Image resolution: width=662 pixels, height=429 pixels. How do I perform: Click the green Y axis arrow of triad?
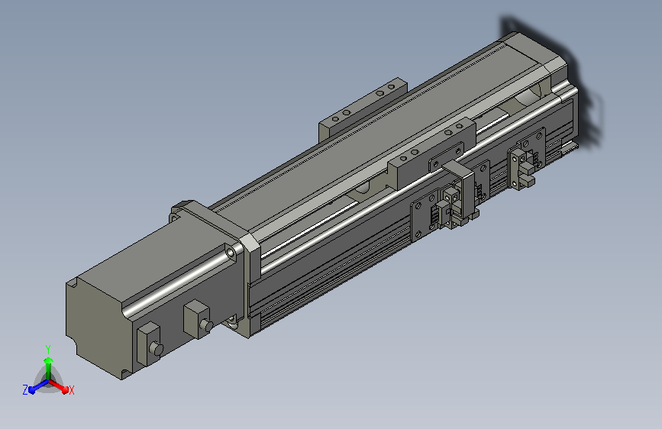49,366
